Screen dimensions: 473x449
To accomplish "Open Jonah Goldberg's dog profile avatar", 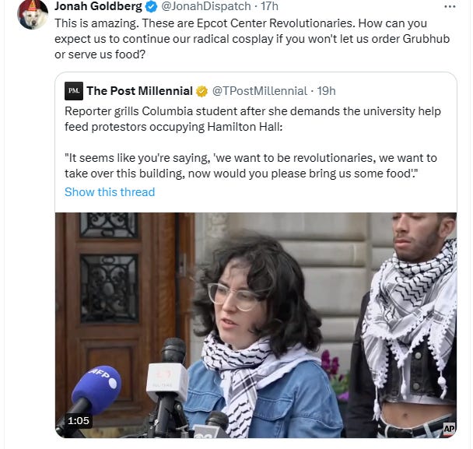I will (33, 15).
